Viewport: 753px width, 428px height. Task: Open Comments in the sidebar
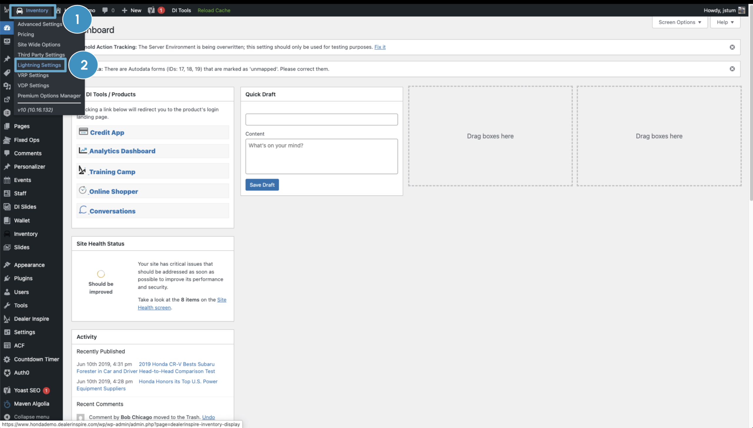[28, 153]
